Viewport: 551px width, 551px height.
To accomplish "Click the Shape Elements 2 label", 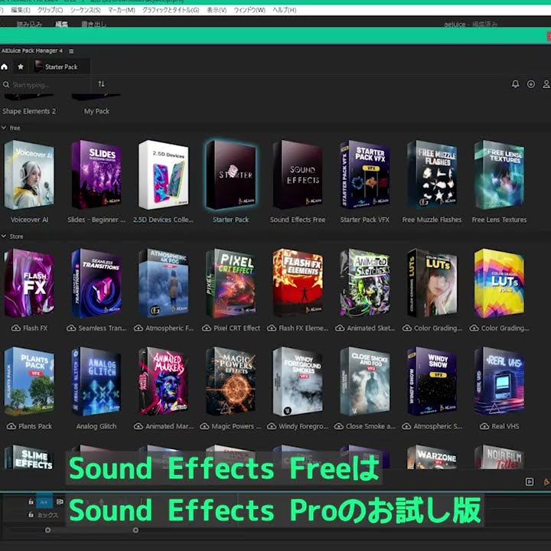I will point(29,111).
